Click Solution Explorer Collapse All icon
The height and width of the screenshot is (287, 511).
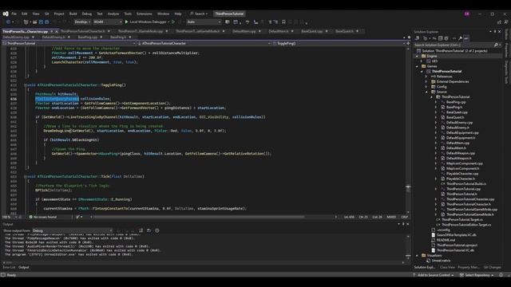[440, 38]
